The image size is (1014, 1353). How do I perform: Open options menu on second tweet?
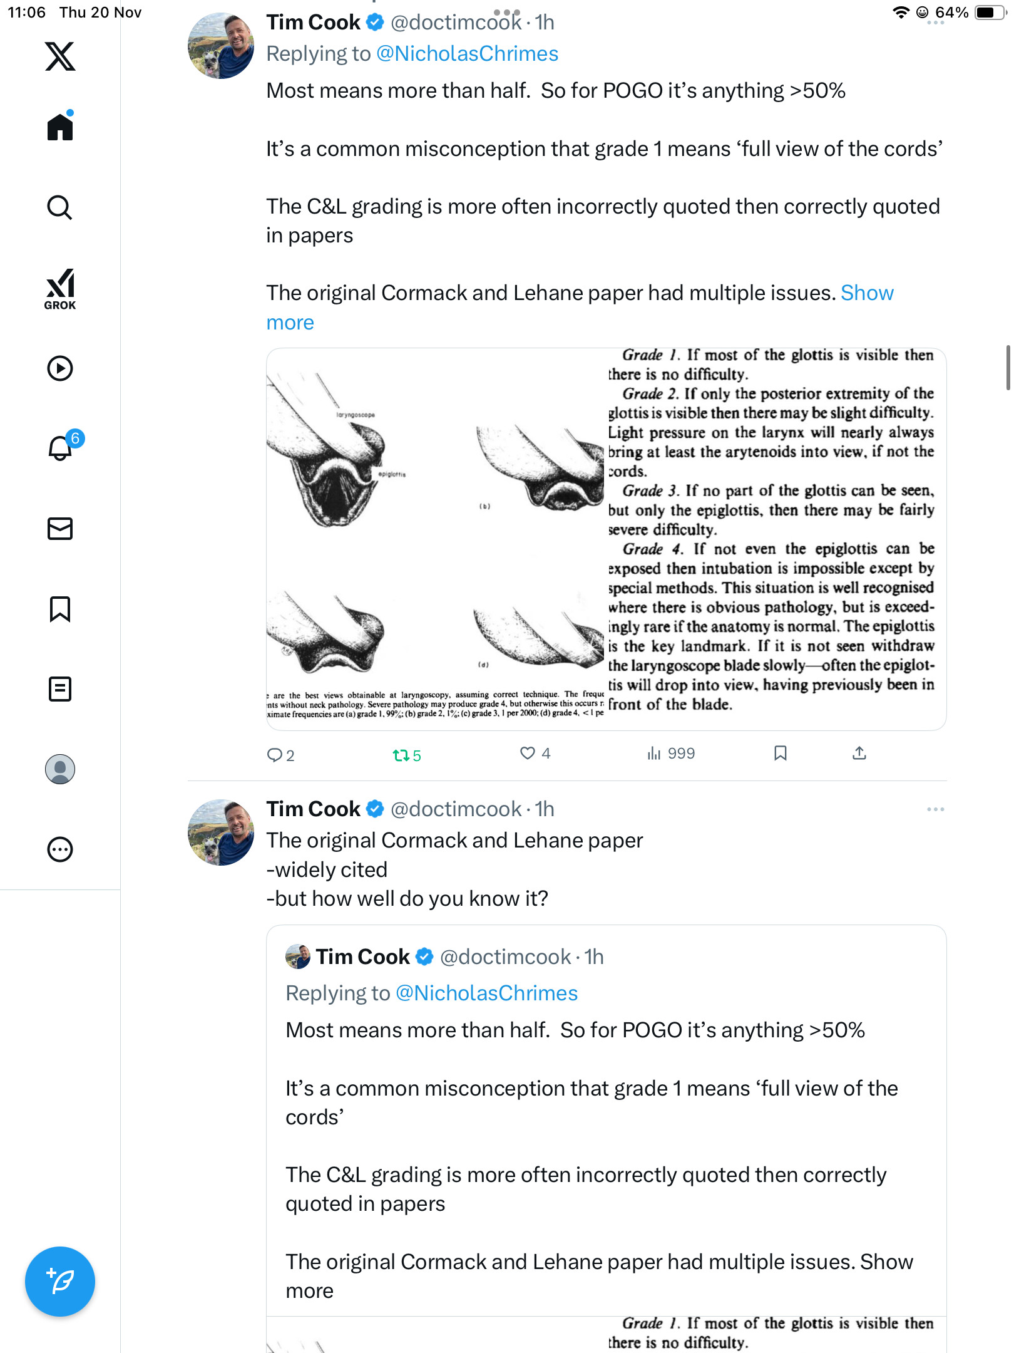point(935,809)
